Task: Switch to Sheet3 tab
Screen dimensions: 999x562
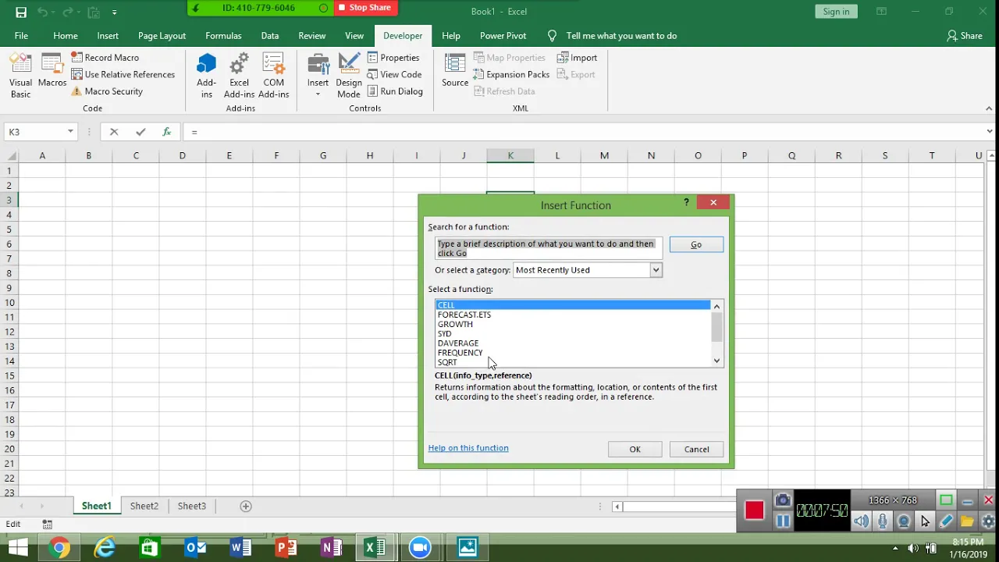Action: (x=192, y=506)
